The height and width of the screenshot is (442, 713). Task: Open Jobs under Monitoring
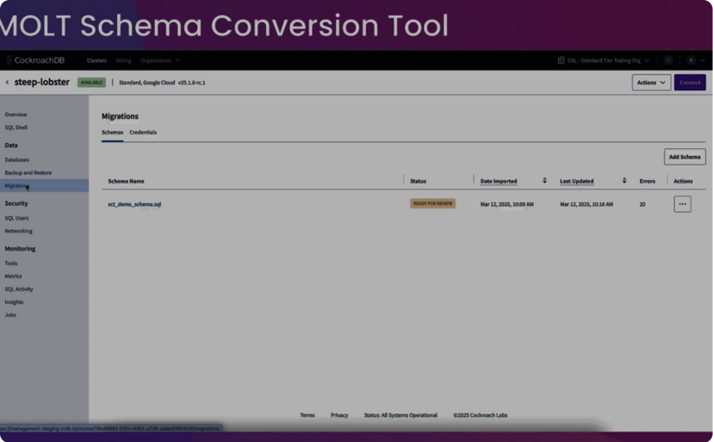[10, 315]
